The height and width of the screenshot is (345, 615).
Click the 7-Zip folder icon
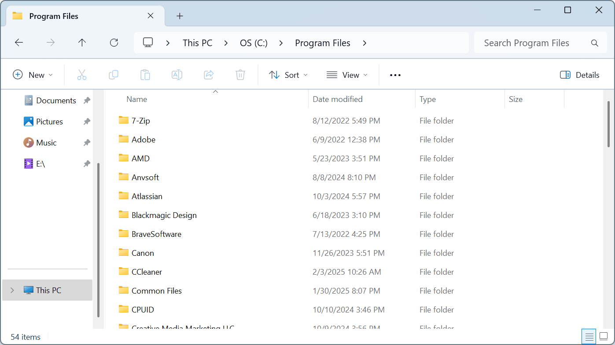(123, 120)
